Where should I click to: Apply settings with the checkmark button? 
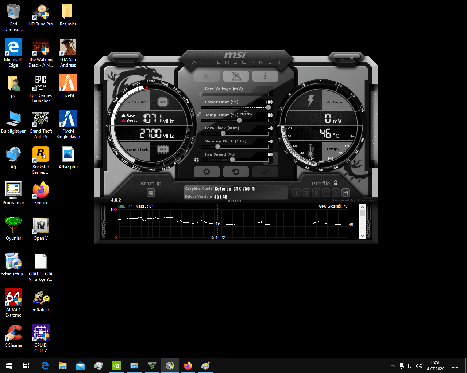tap(265, 172)
